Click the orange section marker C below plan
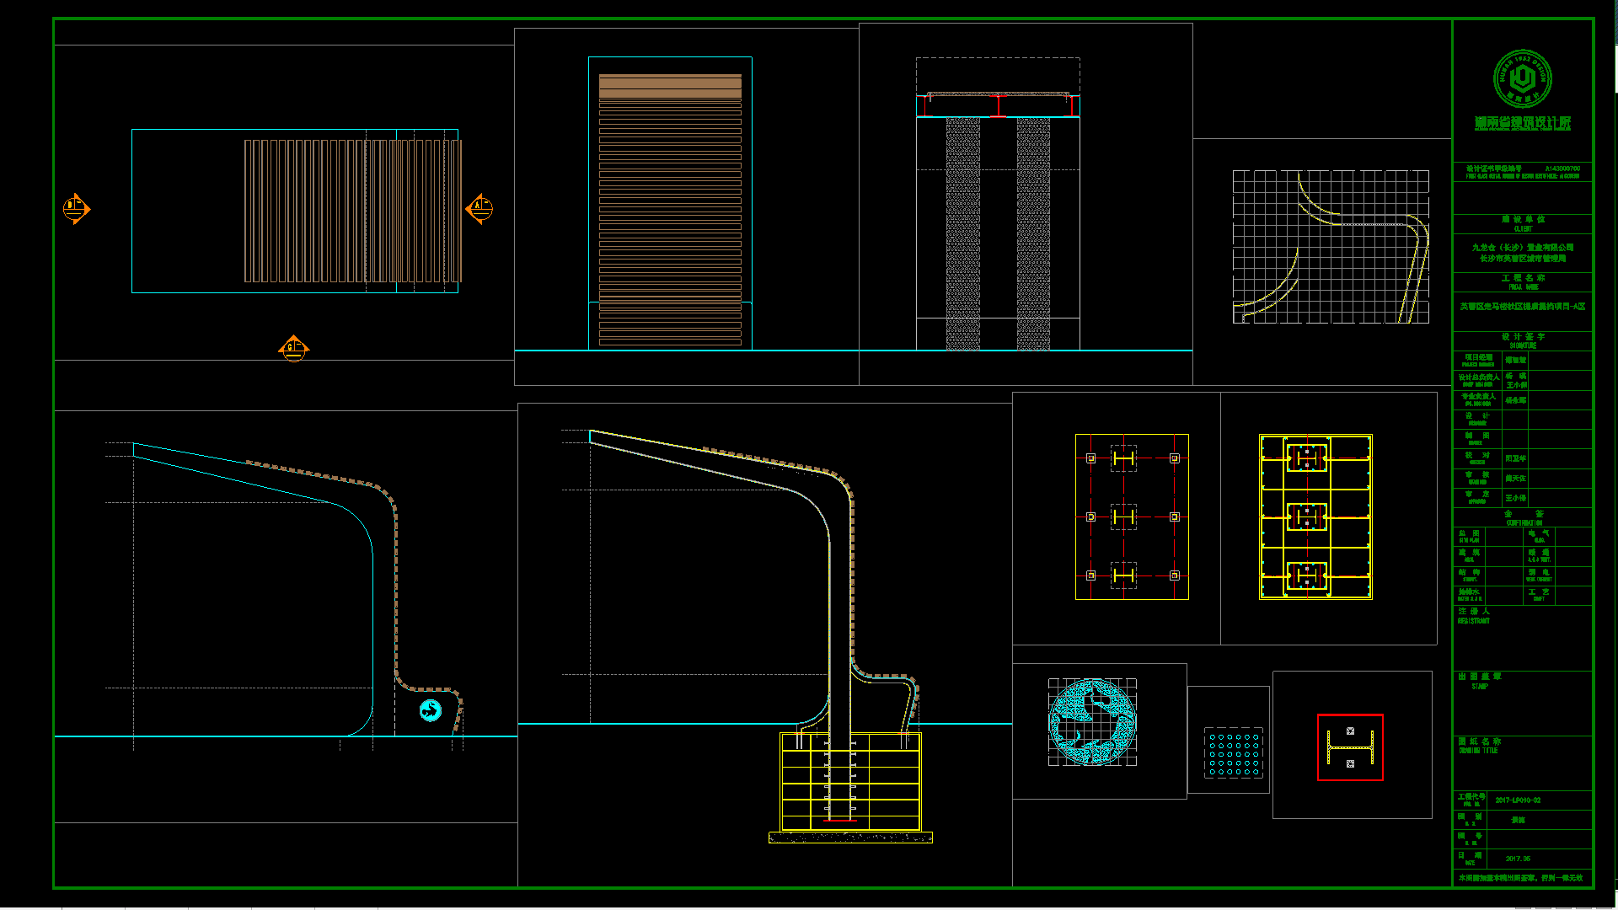Viewport: 1618px width, 910px height. click(293, 348)
